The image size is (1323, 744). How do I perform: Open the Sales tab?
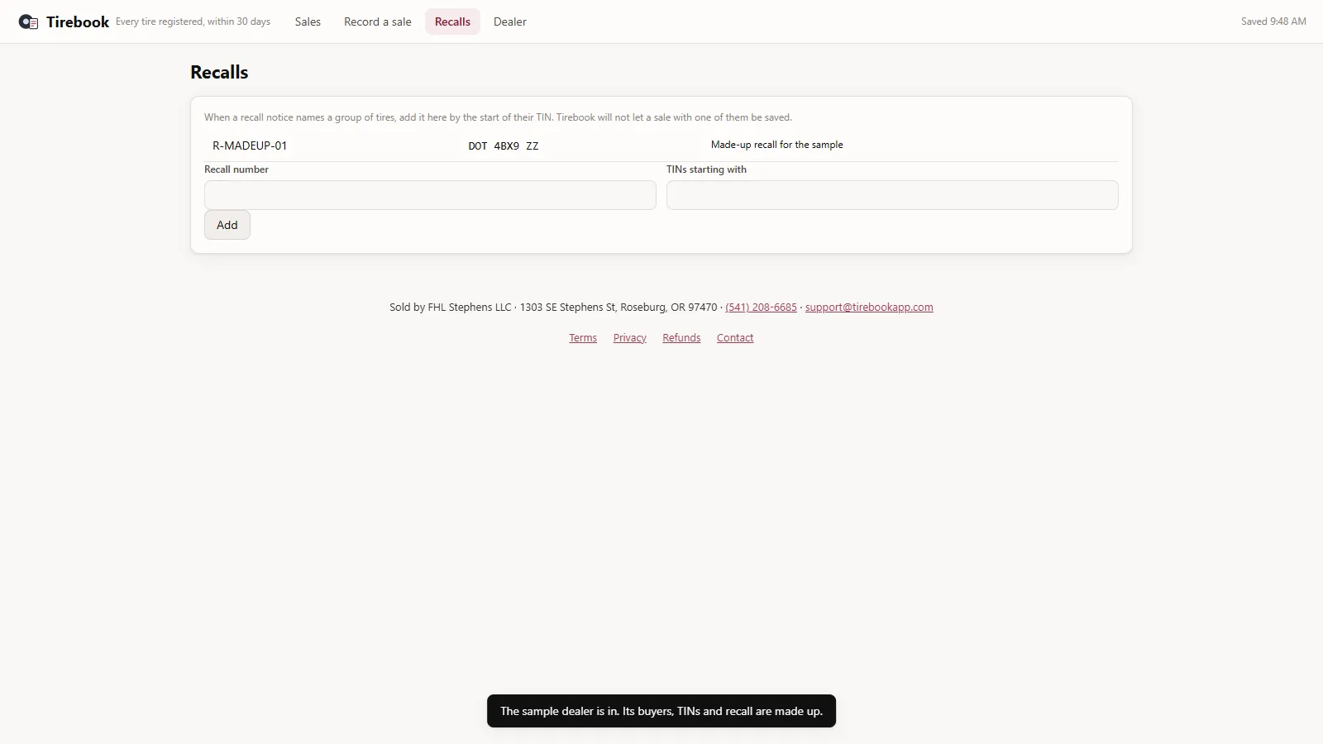click(x=308, y=21)
